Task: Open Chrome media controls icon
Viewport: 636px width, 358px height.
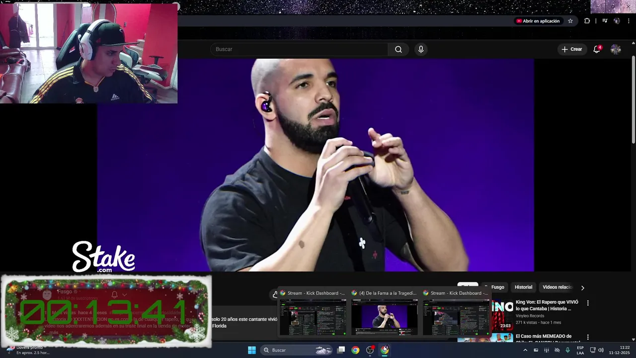Action: [605, 21]
